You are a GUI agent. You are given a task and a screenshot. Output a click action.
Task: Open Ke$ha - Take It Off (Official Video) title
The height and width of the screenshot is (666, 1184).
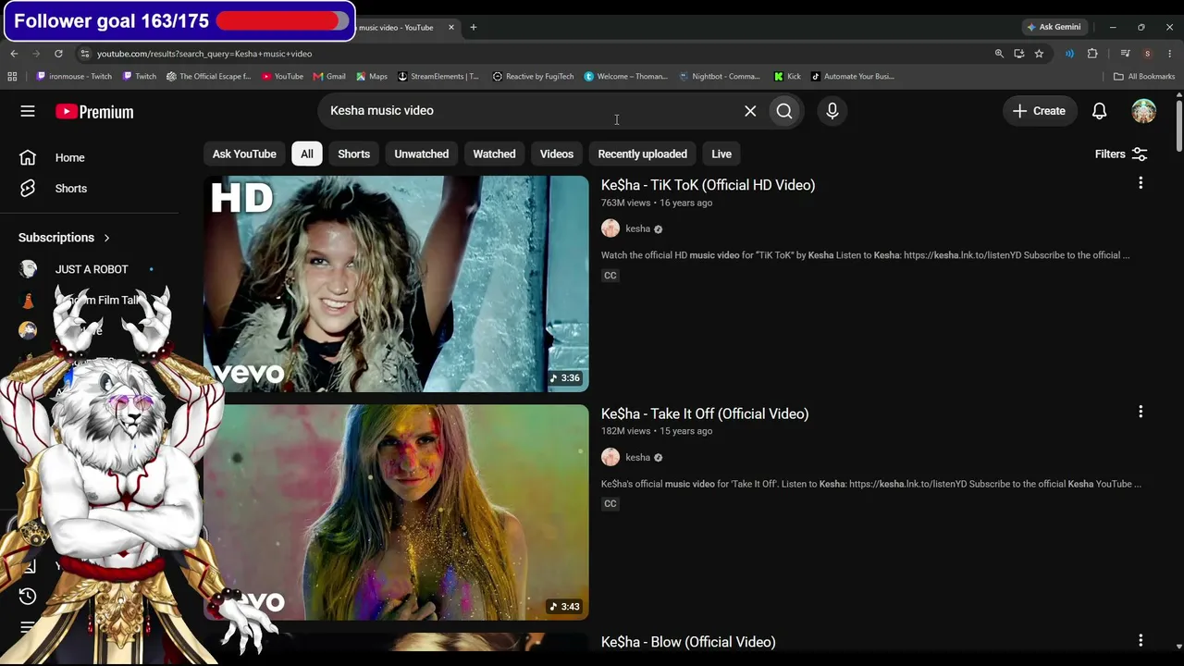click(x=705, y=413)
